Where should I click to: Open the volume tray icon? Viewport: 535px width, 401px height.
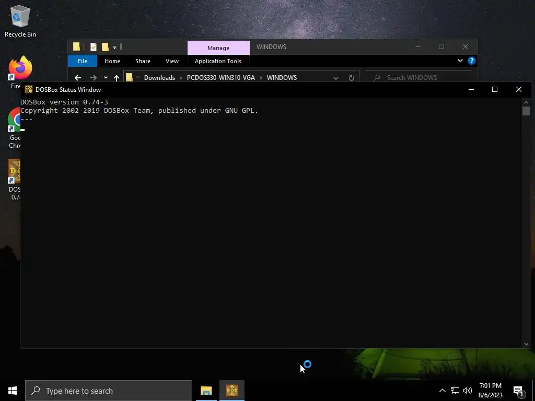pos(468,391)
